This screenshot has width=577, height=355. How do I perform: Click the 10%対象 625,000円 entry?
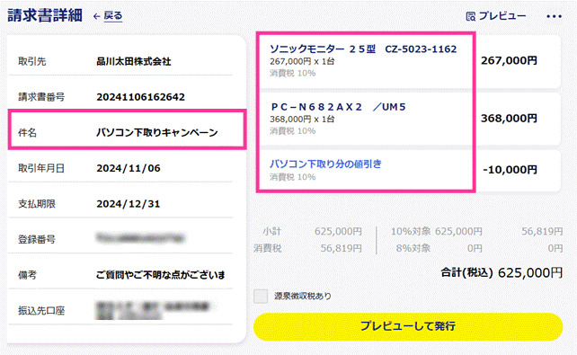pos(437,231)
